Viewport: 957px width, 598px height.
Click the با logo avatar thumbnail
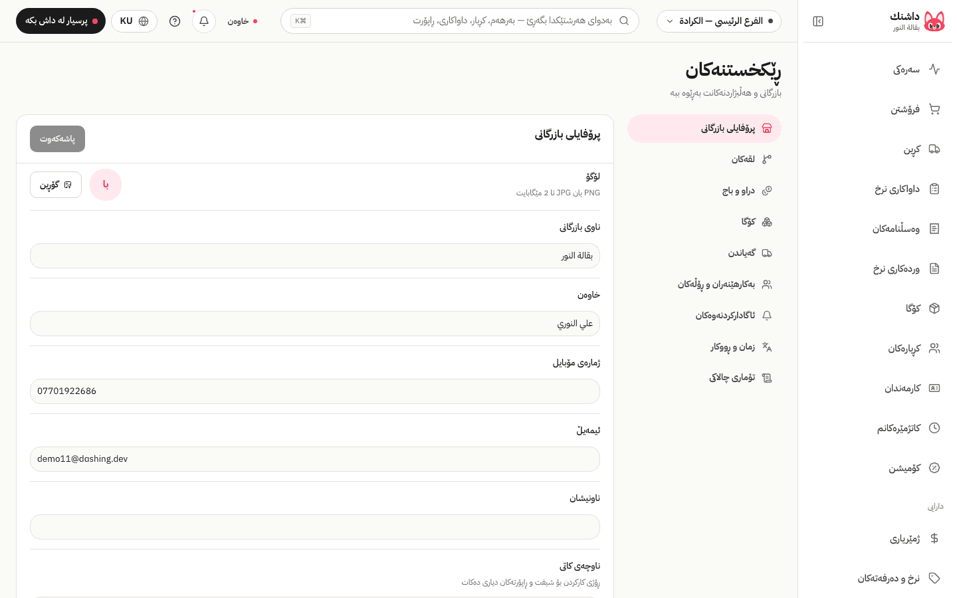click(x=106, y=185)
